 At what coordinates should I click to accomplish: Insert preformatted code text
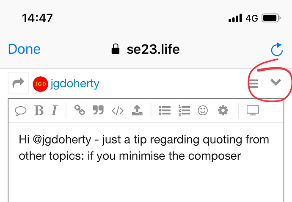pyautogui.click(x=118, y=111)
